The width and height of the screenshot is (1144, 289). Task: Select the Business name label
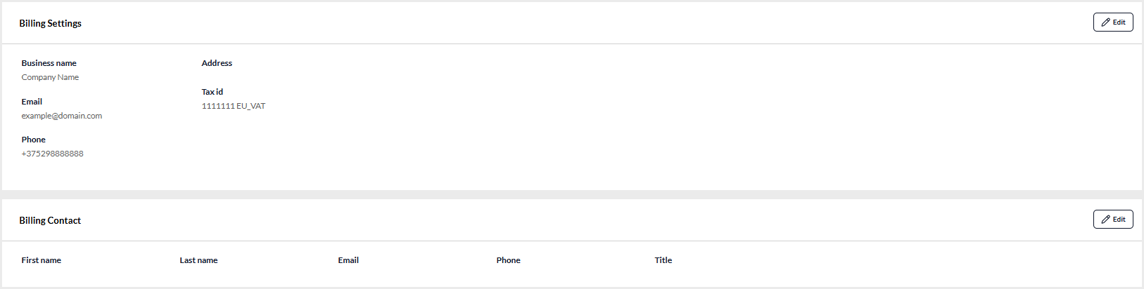pos(49,63)
